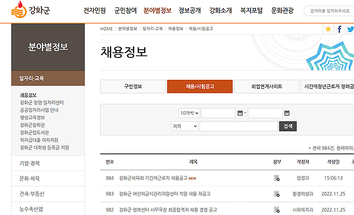Go to HOME breadcrumb link
This screenshot has height=215, width=354.
pos(106,29)
